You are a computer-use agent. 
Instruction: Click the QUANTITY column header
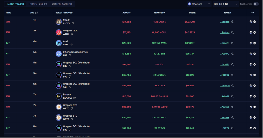click(x=159, y=13)
